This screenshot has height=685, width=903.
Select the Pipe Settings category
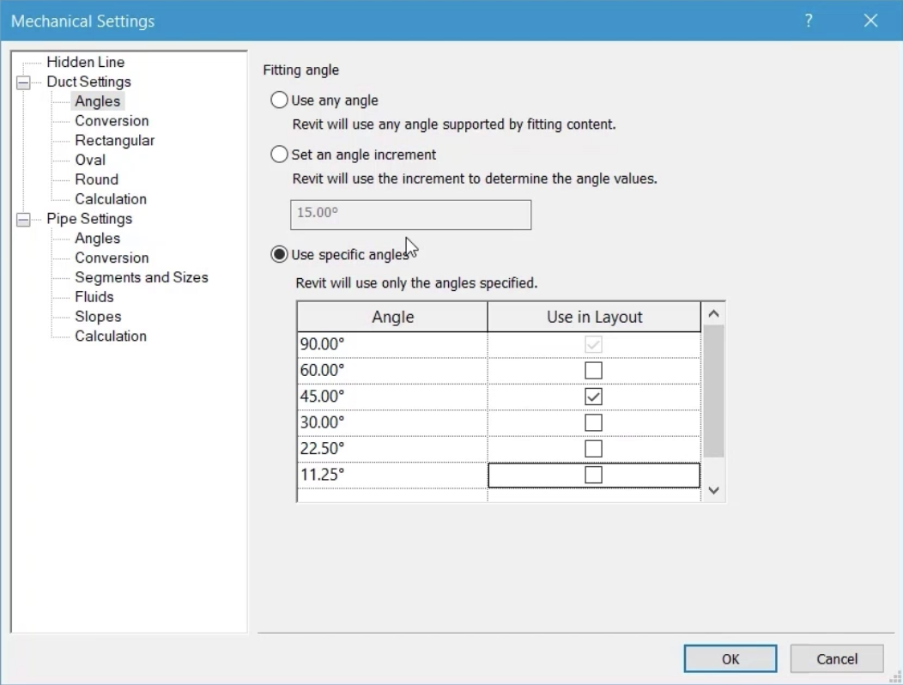[x=89, y=218]
